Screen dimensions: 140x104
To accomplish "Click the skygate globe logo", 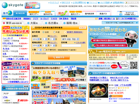I will [5, 5].
